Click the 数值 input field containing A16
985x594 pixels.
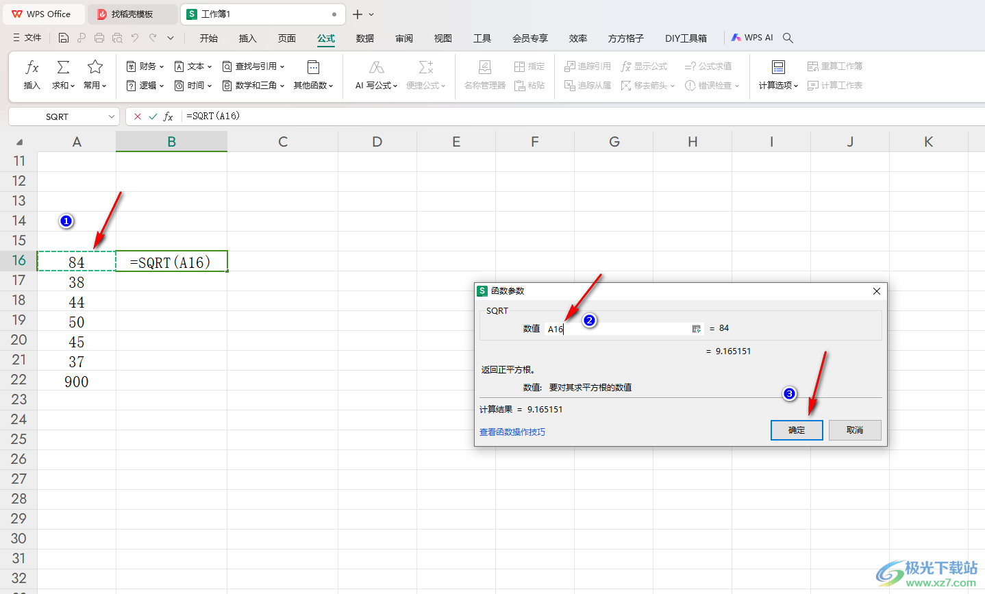[x=625, y=329]
